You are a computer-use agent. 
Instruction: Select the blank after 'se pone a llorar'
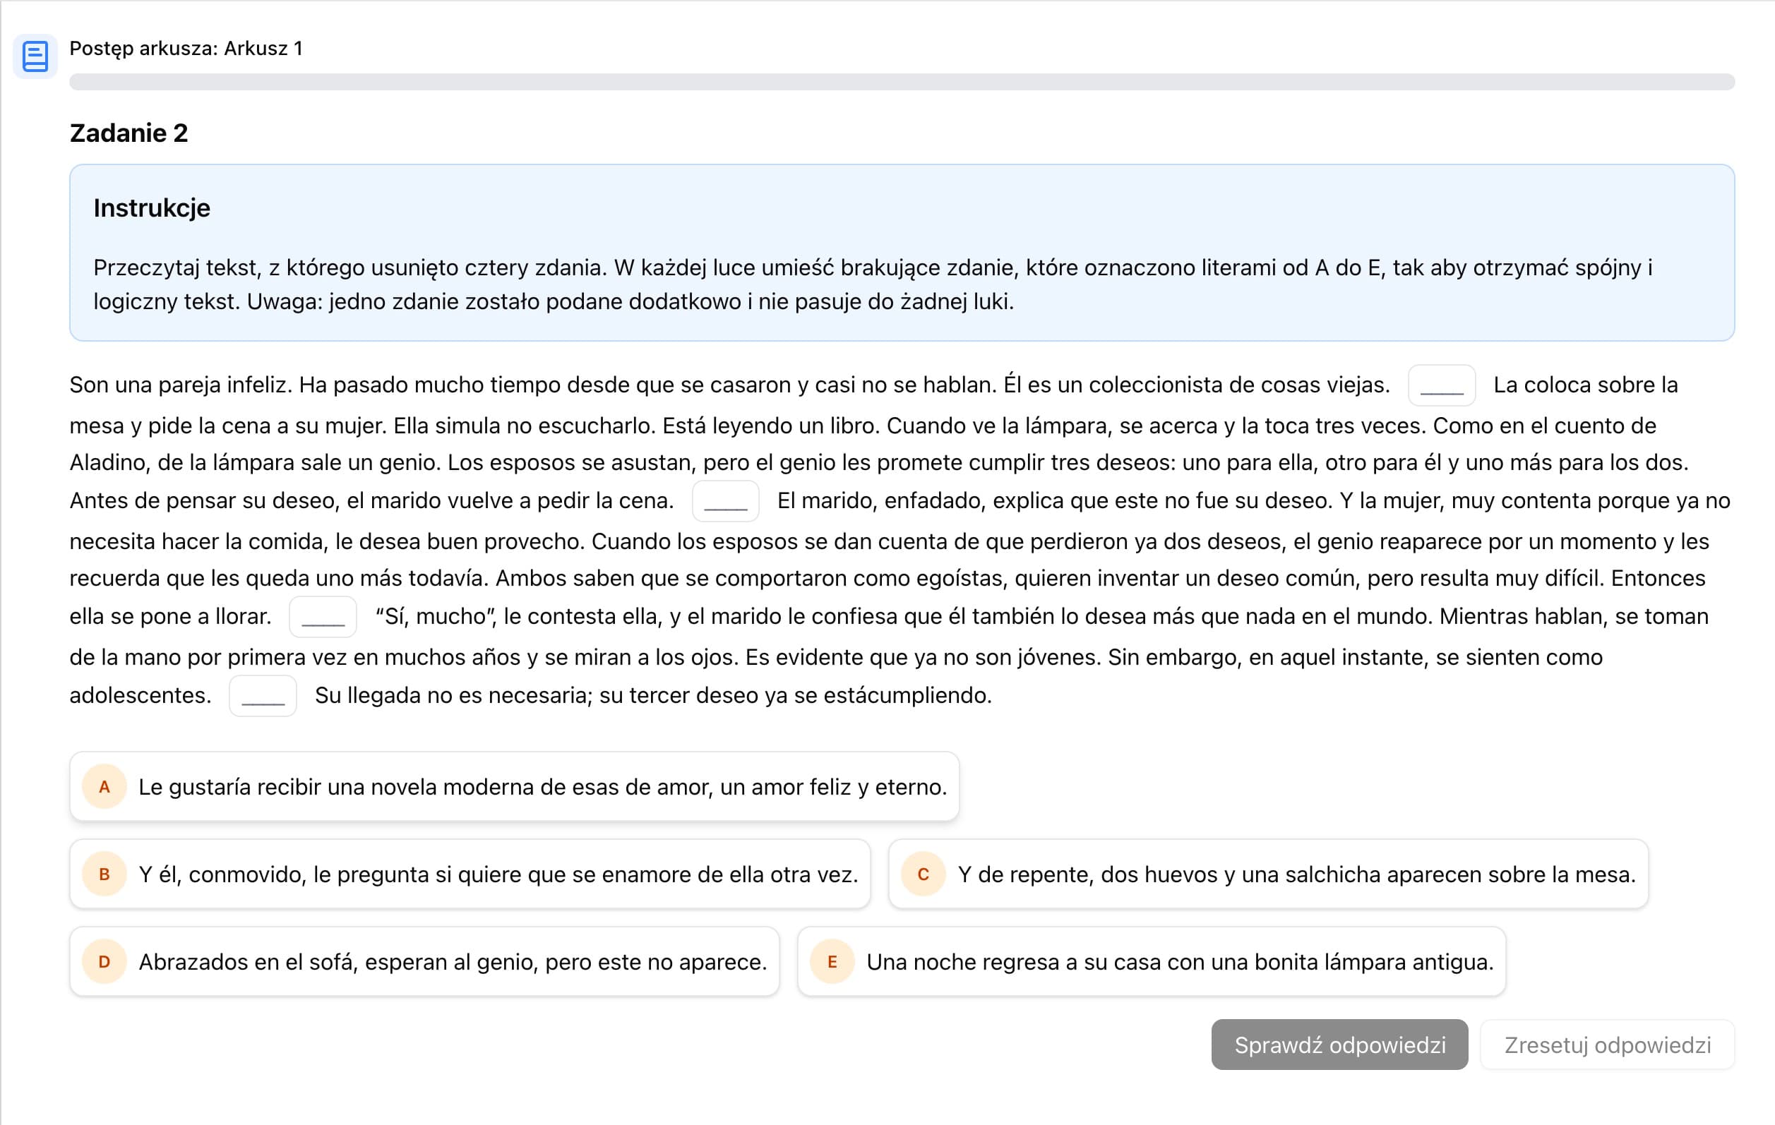pyautogui.click(x=323, y=617)
